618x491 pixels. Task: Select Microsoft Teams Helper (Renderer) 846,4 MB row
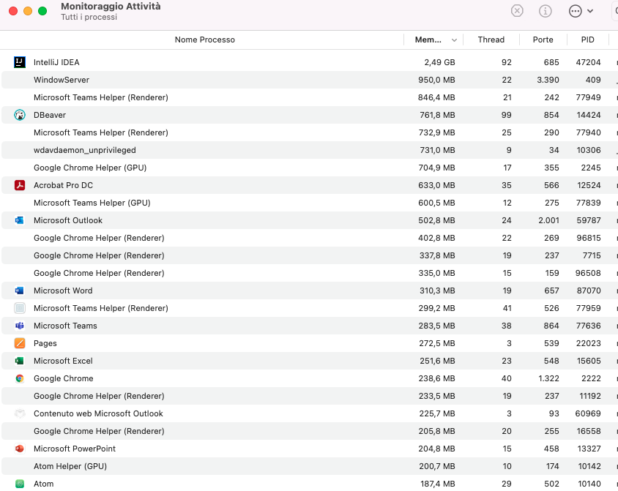(309, 97)
